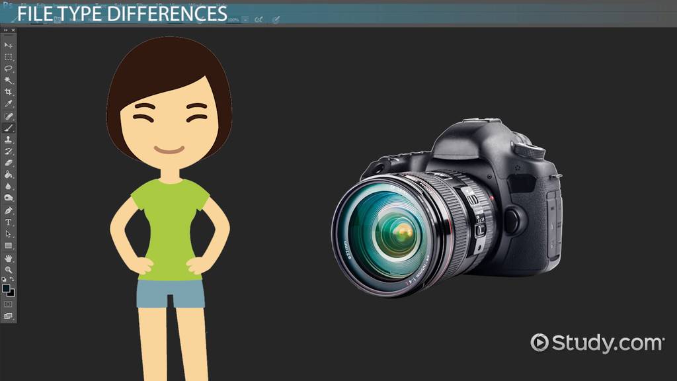Screen dimensions: 677x381
Task: Activate the Magic Wand tool
Action: (x=9, y=80)
